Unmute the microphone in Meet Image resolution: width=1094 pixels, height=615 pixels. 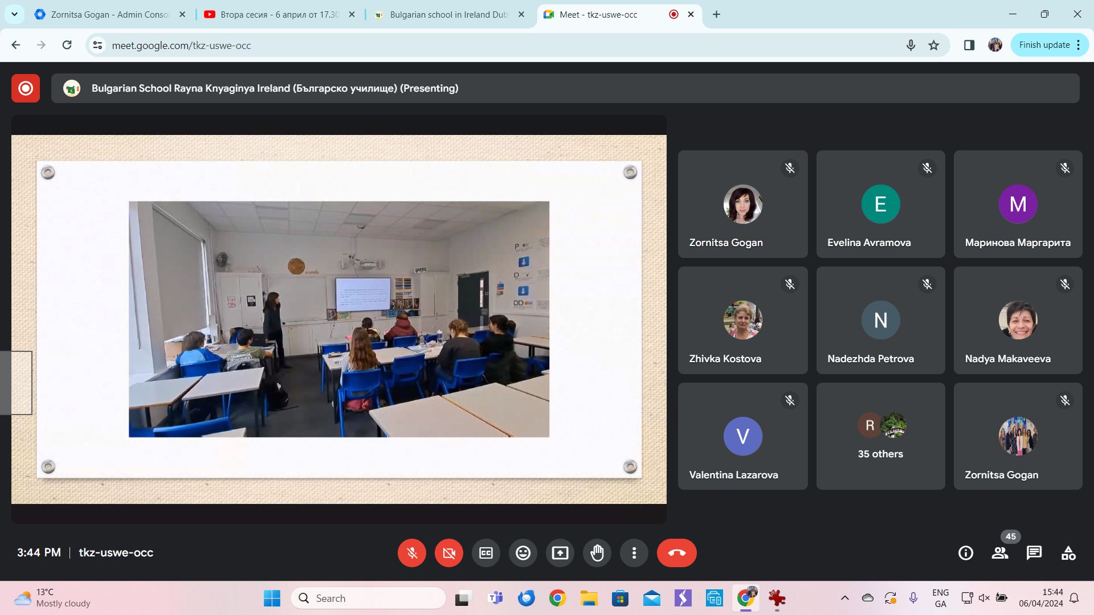coord(411,553)
